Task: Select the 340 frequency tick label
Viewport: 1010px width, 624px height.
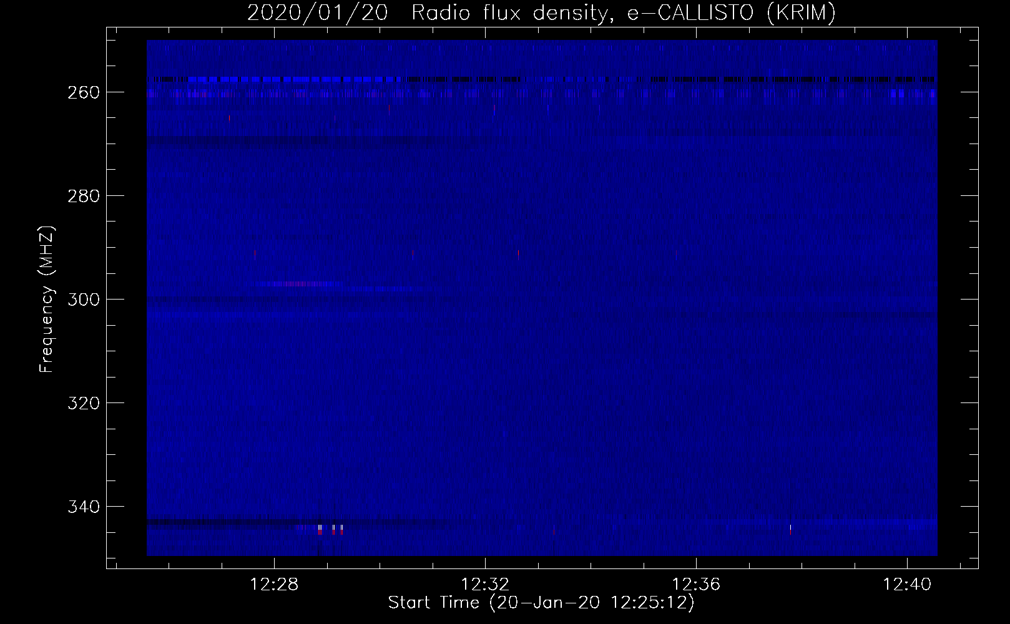Action: (83, 507)
